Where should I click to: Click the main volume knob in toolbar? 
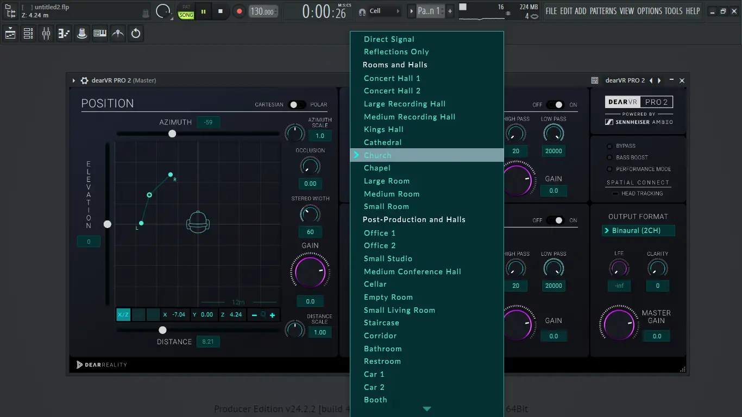click(163, 11)
